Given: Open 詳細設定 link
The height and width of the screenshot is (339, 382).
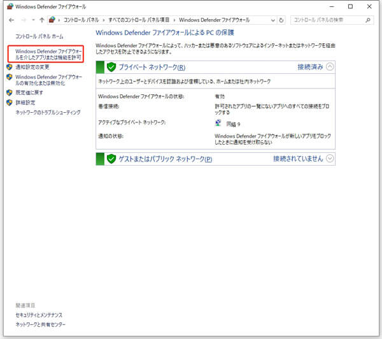Looking at the screenshot, I should click(25, 103).
